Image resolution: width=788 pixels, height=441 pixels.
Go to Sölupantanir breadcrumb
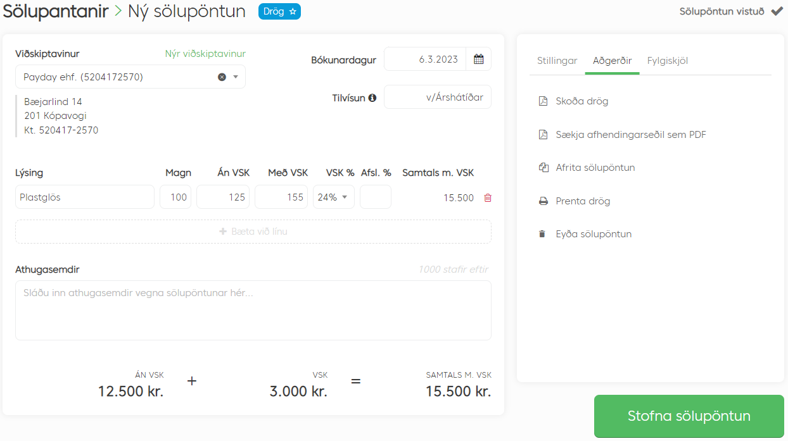point(56,11)
